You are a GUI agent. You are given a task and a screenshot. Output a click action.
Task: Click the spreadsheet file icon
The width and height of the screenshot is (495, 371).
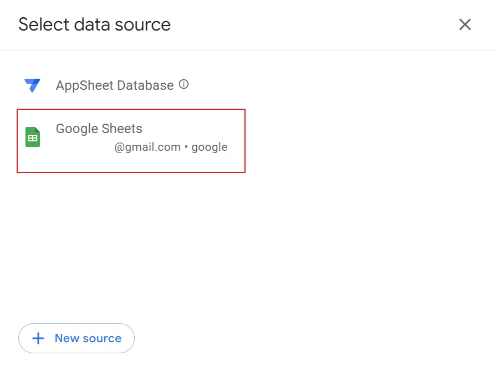click(x=33, y=137)
